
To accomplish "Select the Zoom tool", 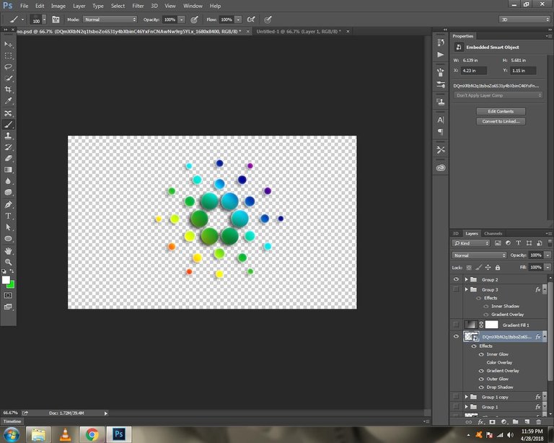I will tap(8, 262).
